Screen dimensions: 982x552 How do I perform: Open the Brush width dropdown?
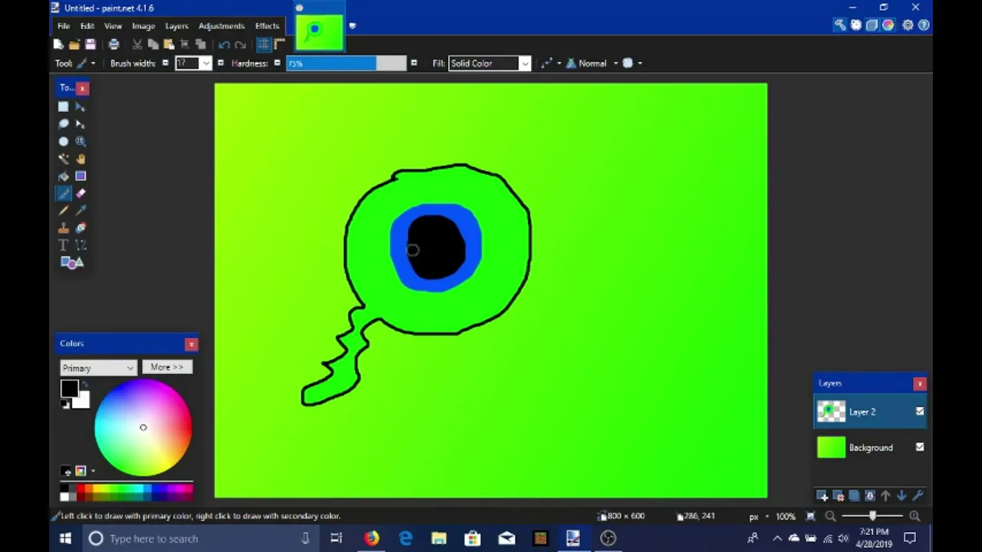[206, 64]
